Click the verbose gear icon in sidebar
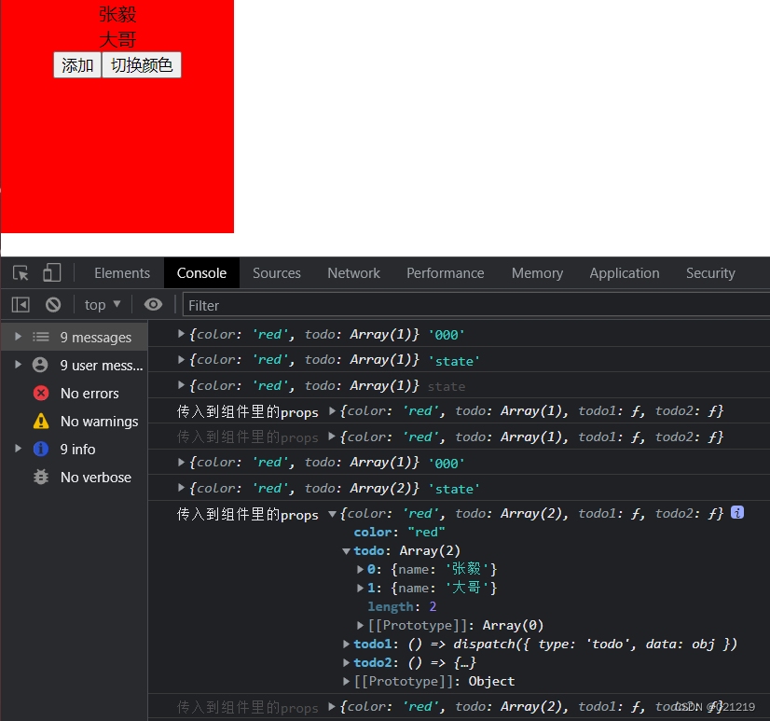770x721 pixels. pyautogui.click(x=42, y=477)
